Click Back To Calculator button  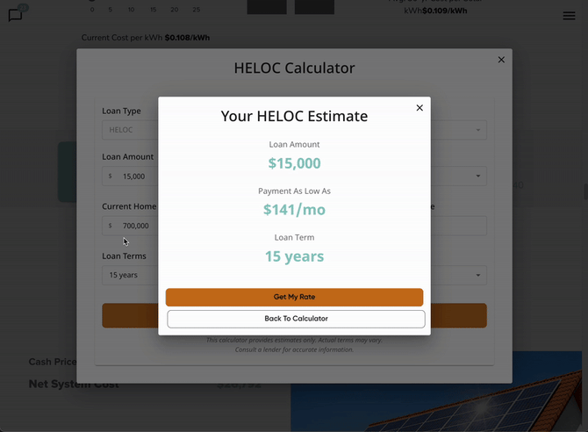(296, 319)
